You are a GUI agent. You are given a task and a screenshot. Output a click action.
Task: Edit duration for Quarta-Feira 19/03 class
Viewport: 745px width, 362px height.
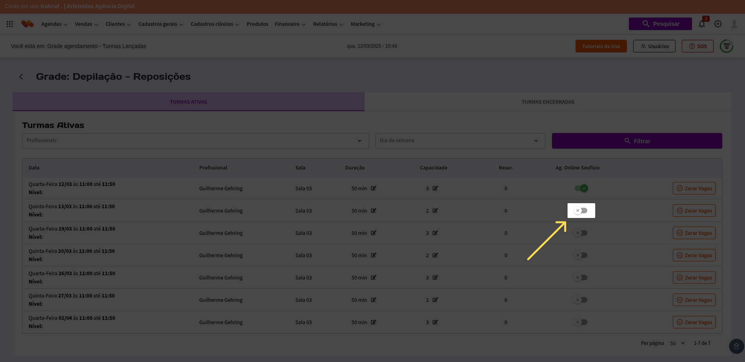point(373,233)
